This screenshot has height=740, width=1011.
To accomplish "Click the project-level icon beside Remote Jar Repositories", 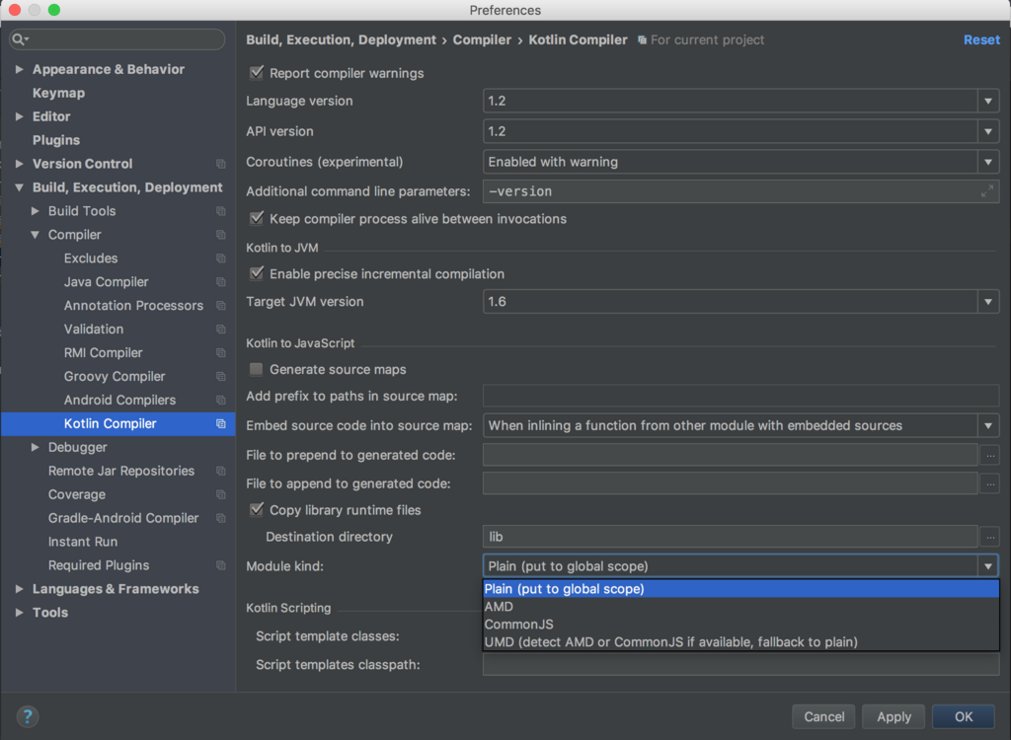I will [220, 472].
